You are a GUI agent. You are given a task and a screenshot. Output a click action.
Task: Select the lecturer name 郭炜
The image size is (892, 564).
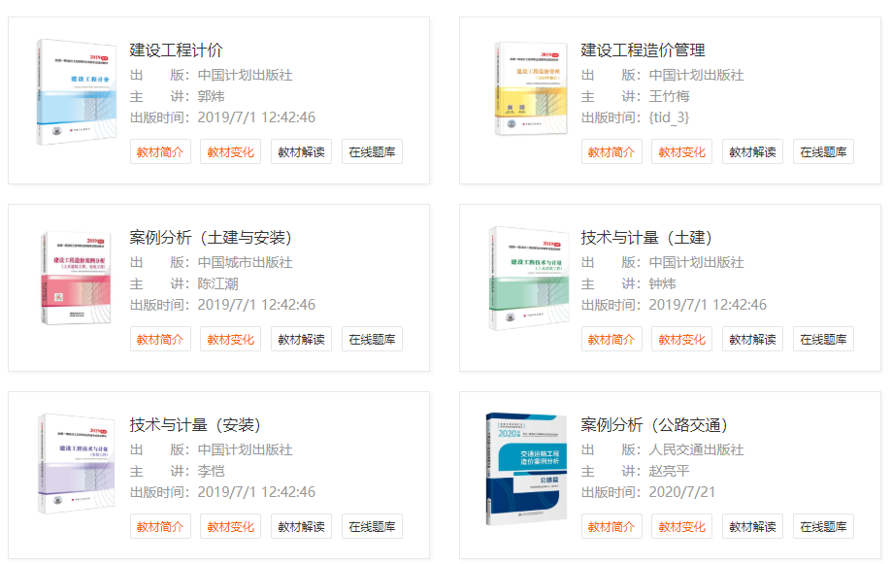coord(211,96)
